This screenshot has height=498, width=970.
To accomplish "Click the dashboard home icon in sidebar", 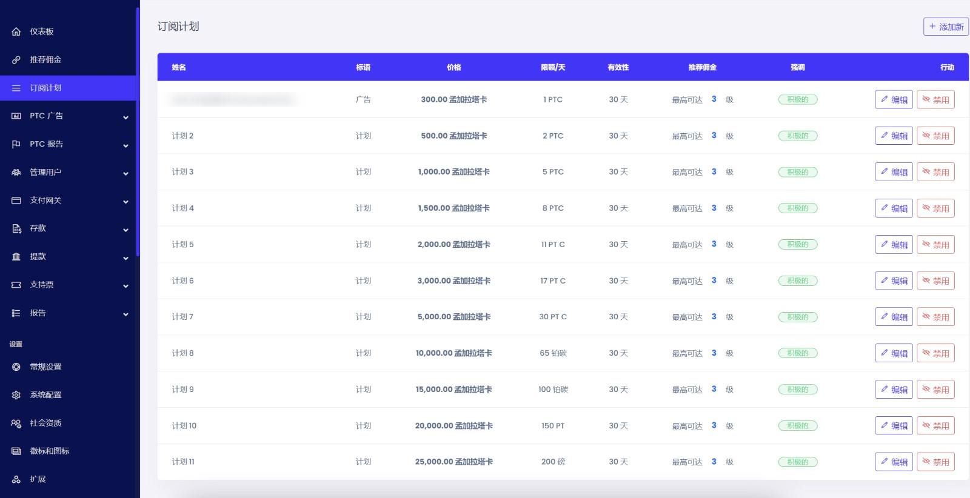I will pyautogui.click(x=16, y=32).
